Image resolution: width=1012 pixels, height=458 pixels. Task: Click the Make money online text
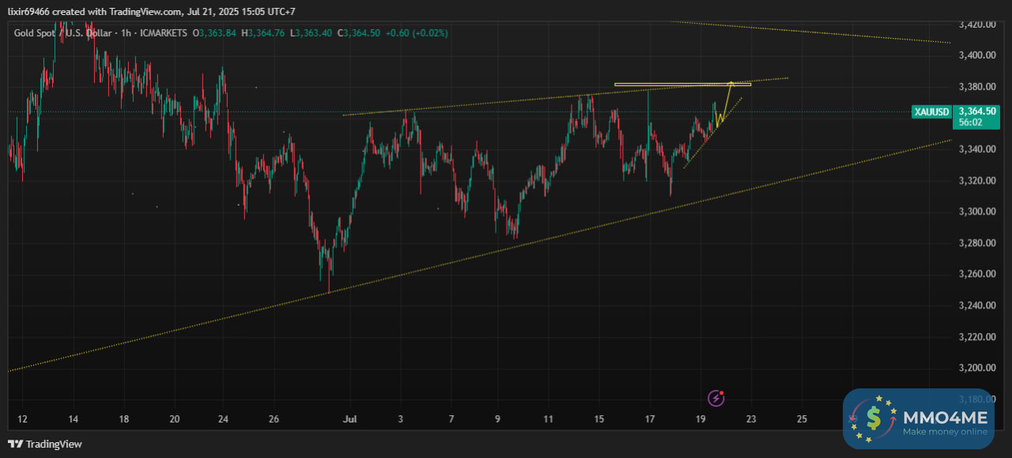tap(945, 432)
